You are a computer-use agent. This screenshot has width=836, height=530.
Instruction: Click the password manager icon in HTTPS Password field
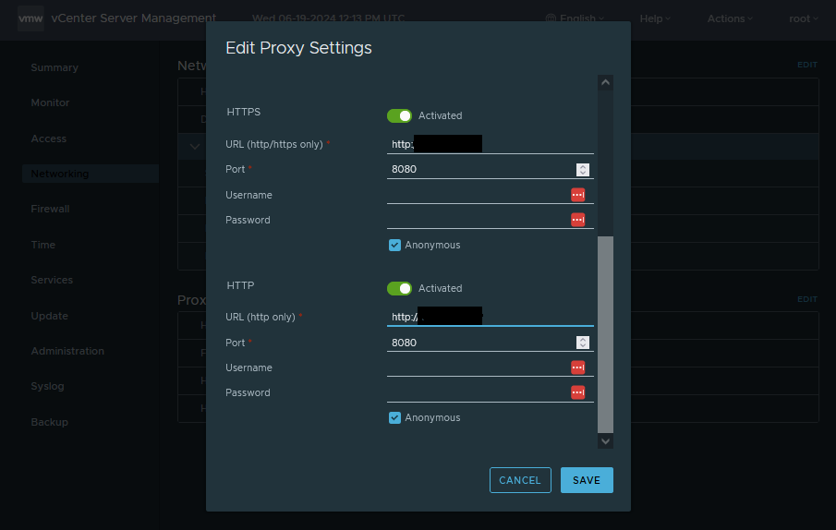(x=578, y=220)
